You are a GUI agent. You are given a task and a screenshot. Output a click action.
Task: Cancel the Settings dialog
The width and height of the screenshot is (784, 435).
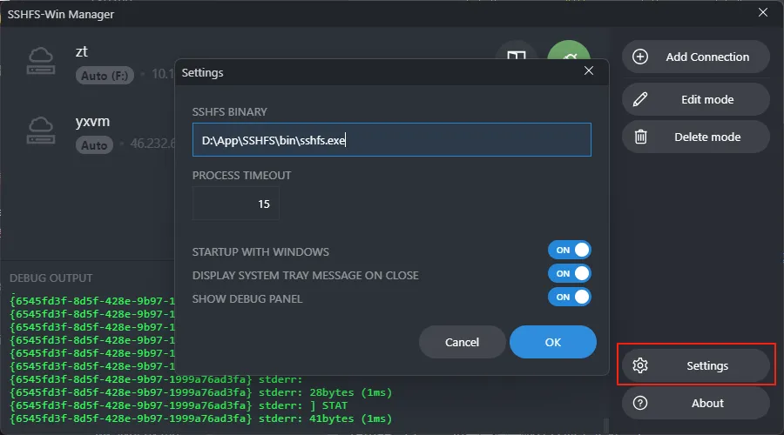(x=462, y=342)
